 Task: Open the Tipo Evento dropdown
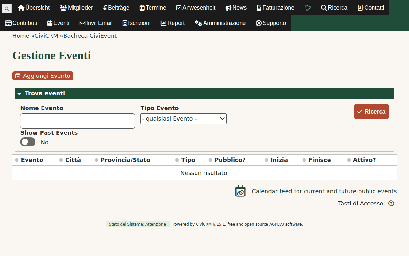tap(183, 119)
